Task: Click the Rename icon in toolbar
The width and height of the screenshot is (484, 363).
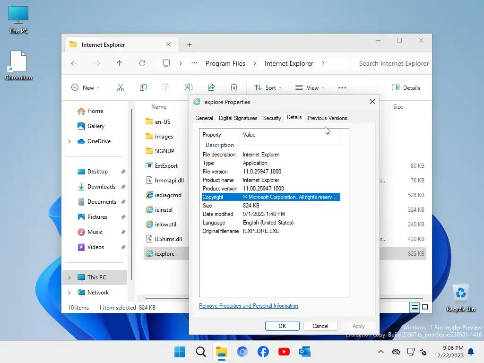Action: pos(188,87)
